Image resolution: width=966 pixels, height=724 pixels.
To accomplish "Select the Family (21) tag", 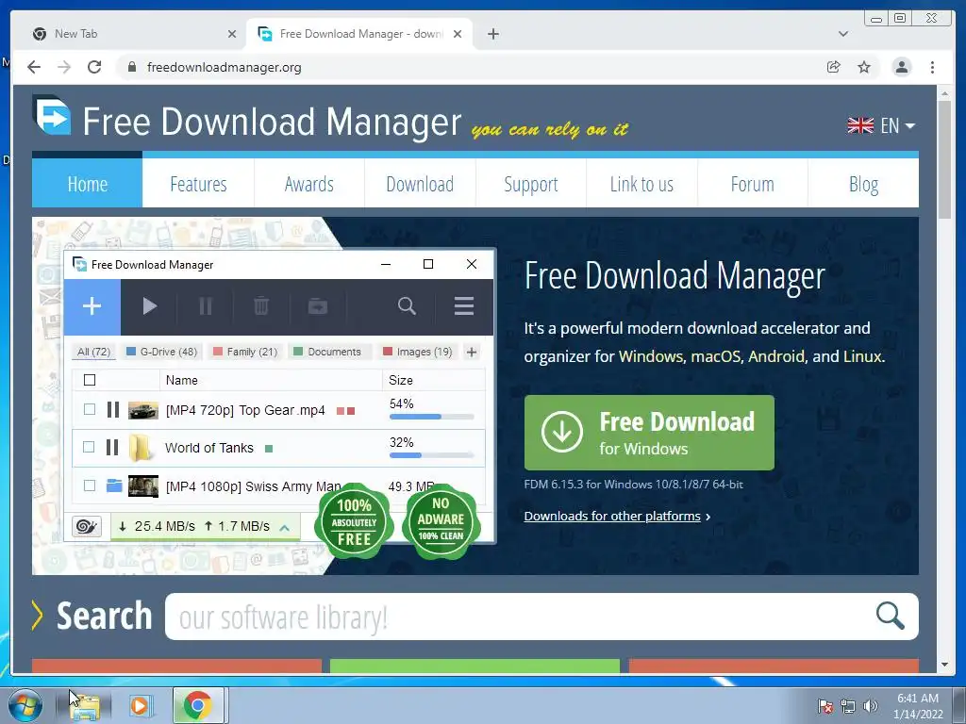I will point(245,352).
